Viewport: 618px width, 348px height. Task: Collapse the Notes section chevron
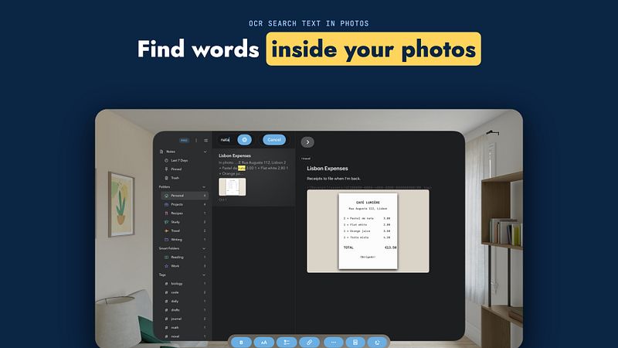tap(205, 152)
